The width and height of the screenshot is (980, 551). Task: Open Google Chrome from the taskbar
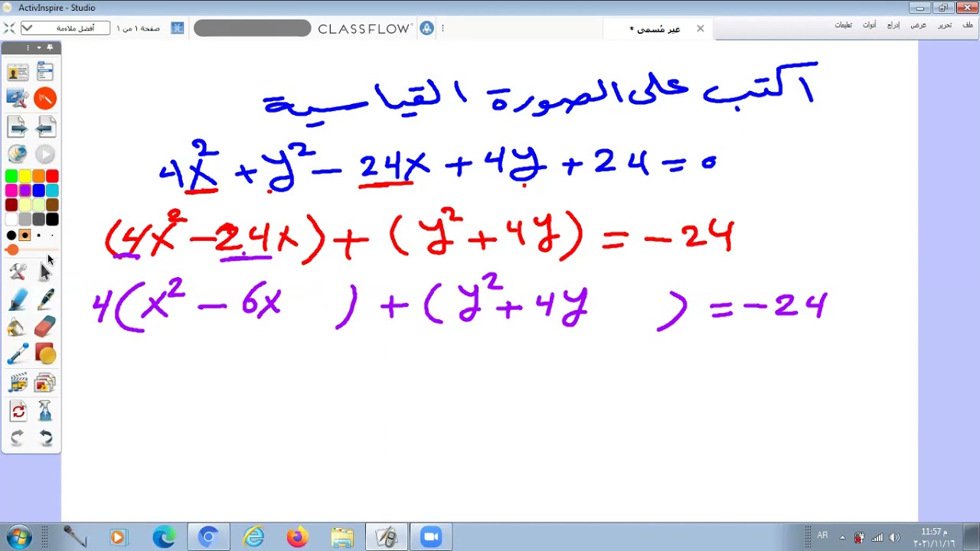pyautogui.click(x=207, y=537)
